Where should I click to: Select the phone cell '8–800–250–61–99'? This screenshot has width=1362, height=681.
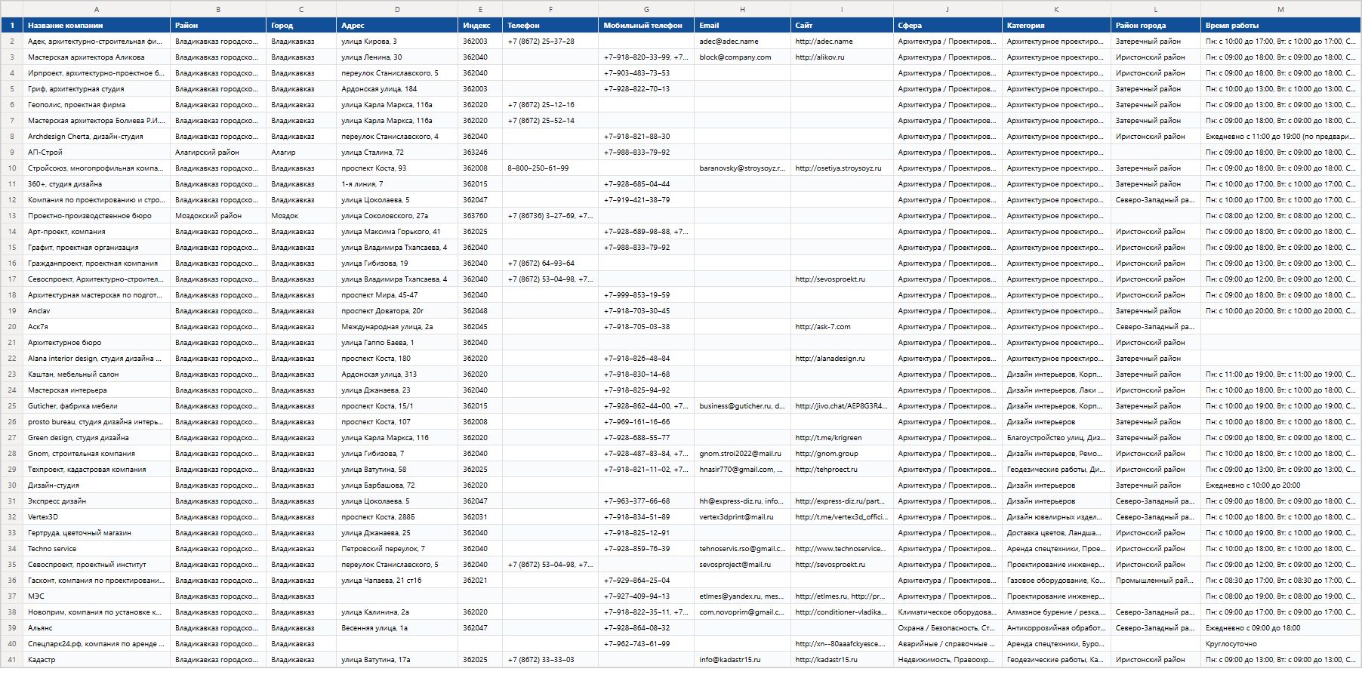(550, 168)
